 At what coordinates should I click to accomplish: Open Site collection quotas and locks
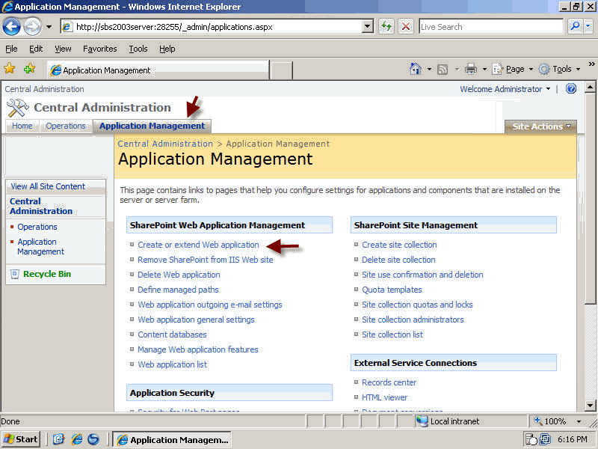coord(417,305)
